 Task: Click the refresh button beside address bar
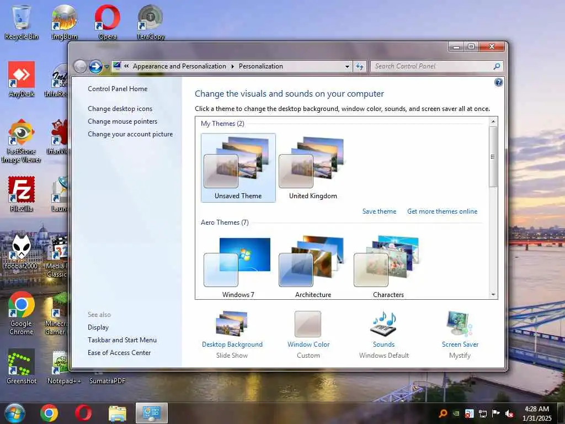tap(360, 66)
